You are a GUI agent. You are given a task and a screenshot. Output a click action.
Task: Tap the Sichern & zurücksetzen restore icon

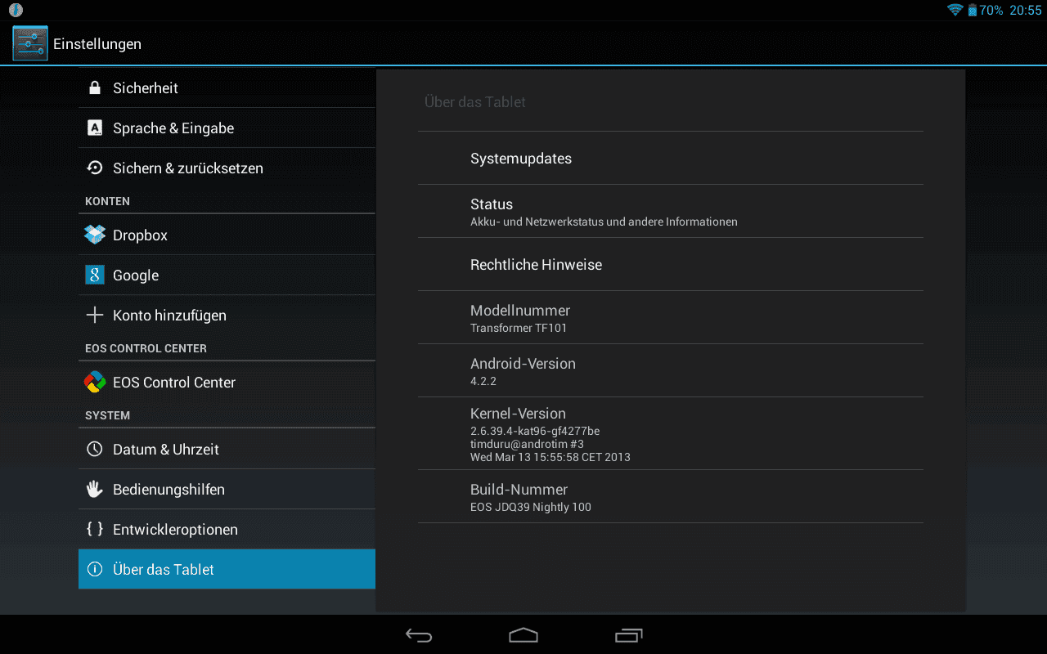click(x=95, y=168)
